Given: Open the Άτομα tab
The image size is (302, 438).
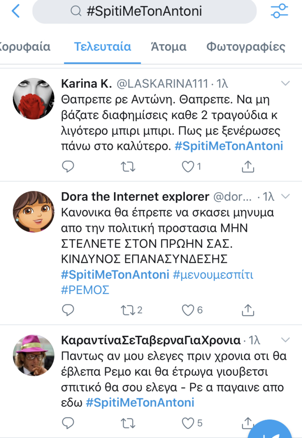Looking at the screenshot, I should pos(169,47).
